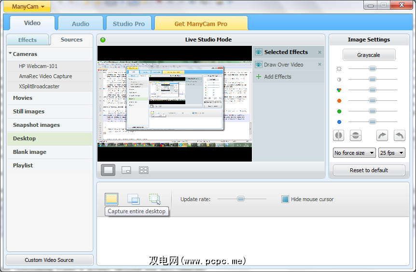Click the Grayscale button
416x272 pixels.
(369, 55)
